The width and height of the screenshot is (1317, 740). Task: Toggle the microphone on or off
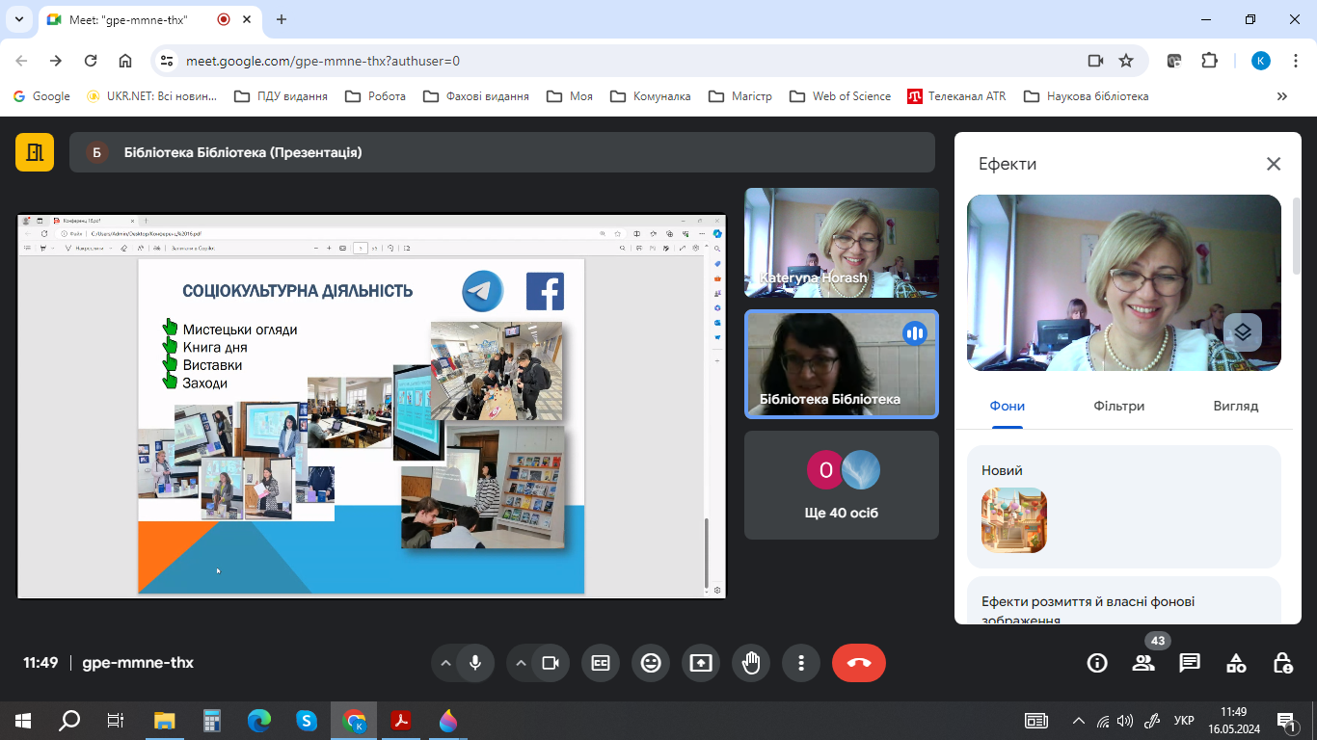[x=474, y=663]
